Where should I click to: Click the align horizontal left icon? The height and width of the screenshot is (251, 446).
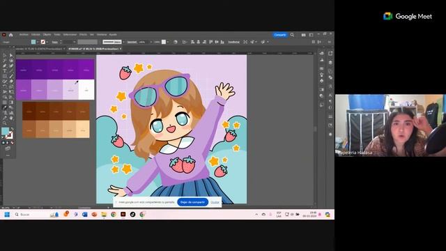click(192, 42)
